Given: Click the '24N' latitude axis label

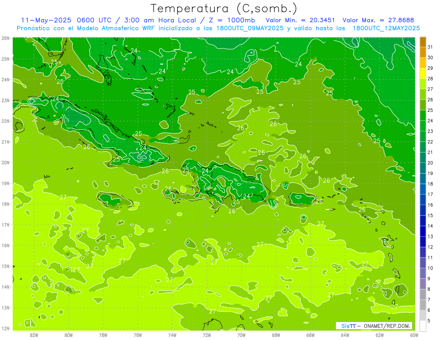Looking at the screenshot, I should pos(5,80).
